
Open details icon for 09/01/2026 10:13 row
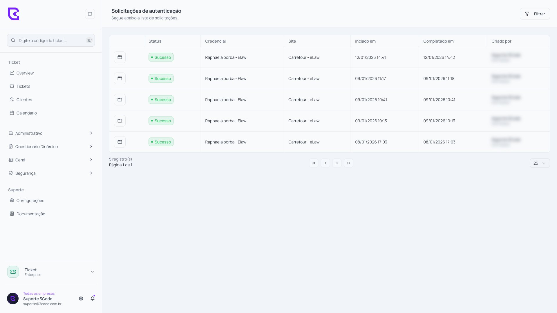(120, 121)
